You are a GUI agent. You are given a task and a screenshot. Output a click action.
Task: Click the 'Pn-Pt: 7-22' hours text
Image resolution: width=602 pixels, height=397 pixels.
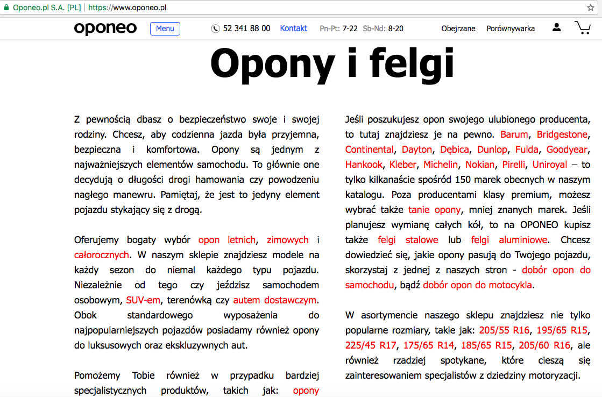tap(338, 29)
